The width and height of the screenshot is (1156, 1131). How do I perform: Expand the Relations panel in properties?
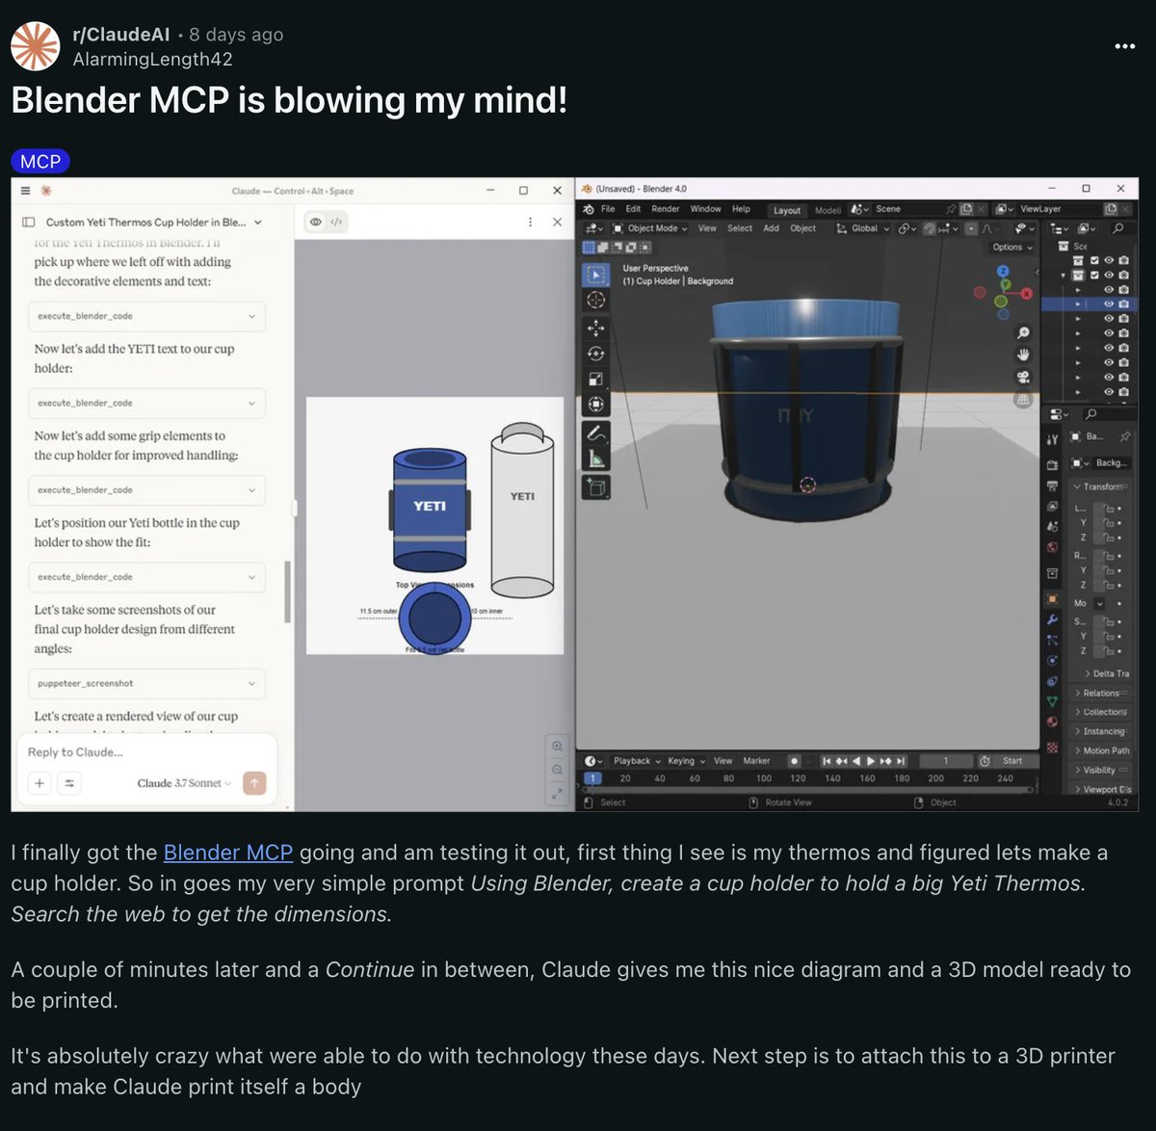click(x=1101, y=693)
